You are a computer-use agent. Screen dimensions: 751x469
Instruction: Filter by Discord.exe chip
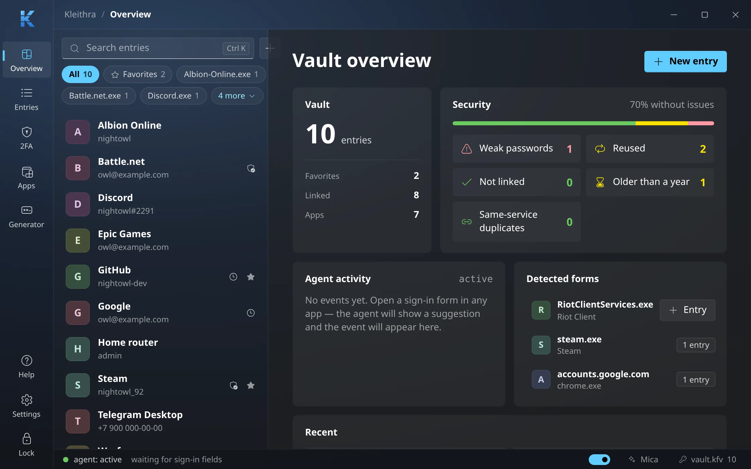click(174, 96)
